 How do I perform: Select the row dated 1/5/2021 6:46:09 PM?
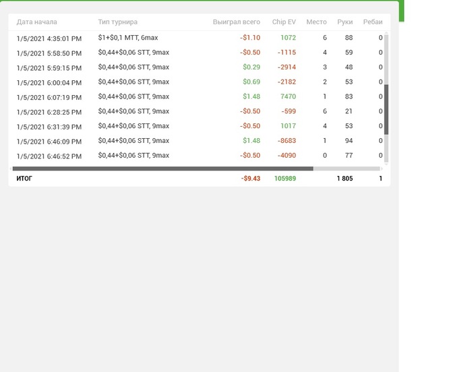(x=196, y=141)
